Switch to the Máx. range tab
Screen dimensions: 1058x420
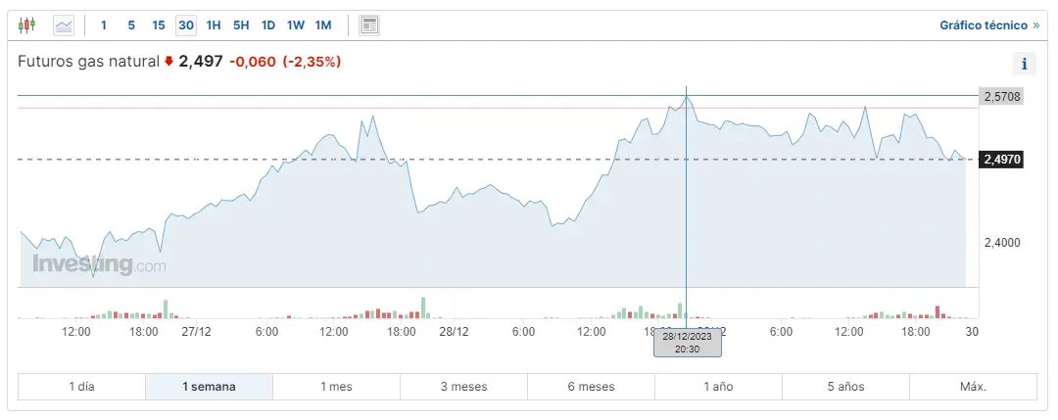(973, 387)
